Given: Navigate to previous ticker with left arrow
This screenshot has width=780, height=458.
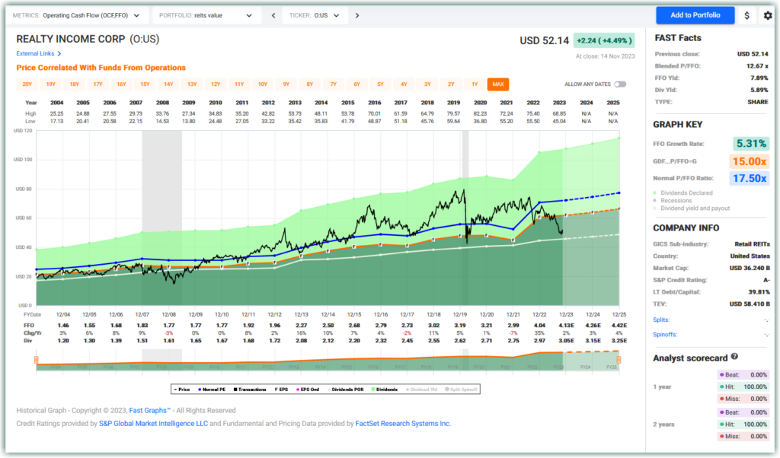Looking at the screenshot, I should 273,14.
